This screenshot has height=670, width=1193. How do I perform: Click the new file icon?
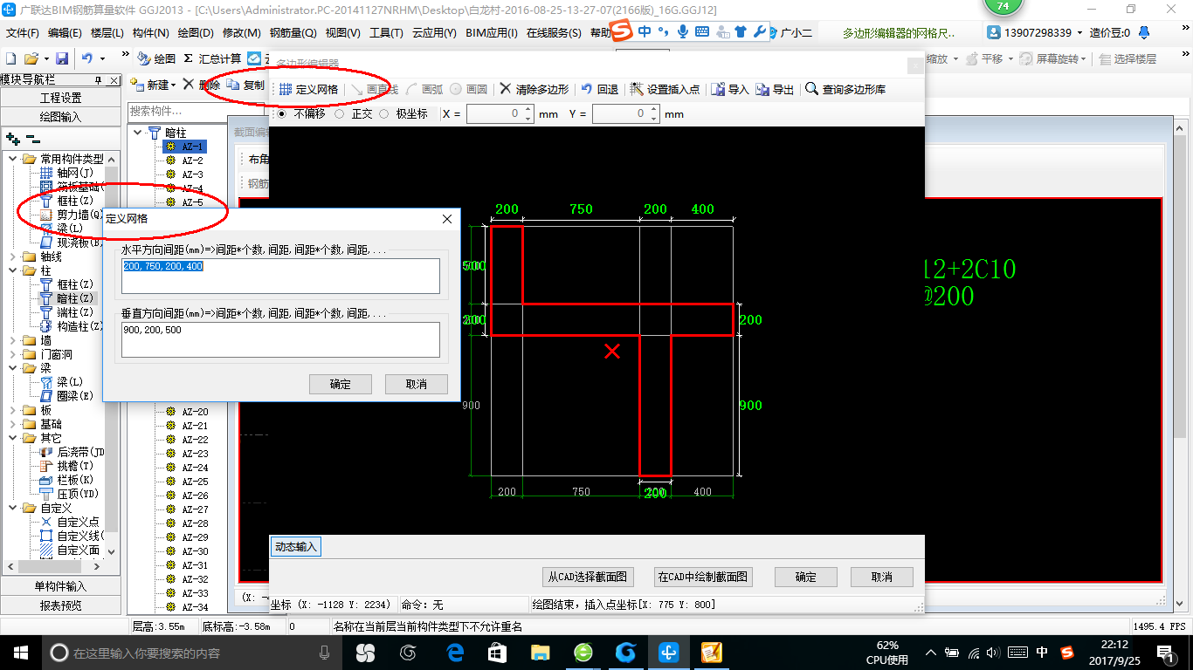pos(11,58)
